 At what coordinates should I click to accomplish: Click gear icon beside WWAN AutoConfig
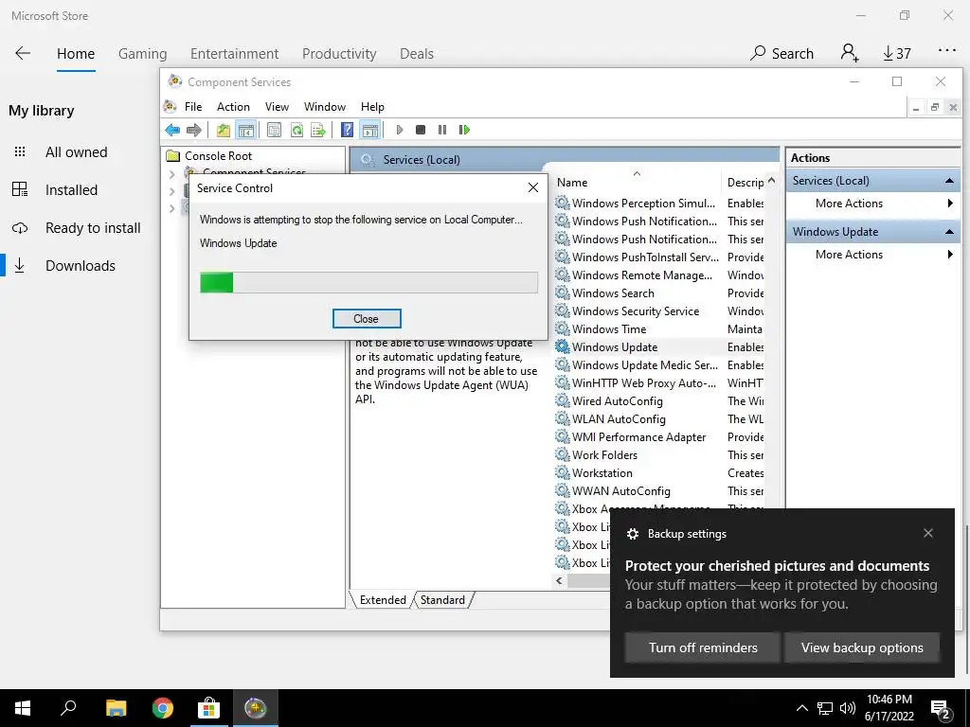pyautogui.click(x=563, y=491)
